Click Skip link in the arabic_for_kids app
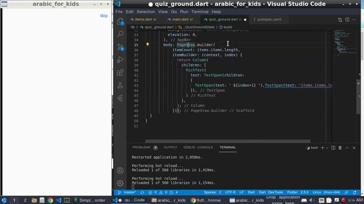Viewport: 364px width, 204px height. (104, 16)
